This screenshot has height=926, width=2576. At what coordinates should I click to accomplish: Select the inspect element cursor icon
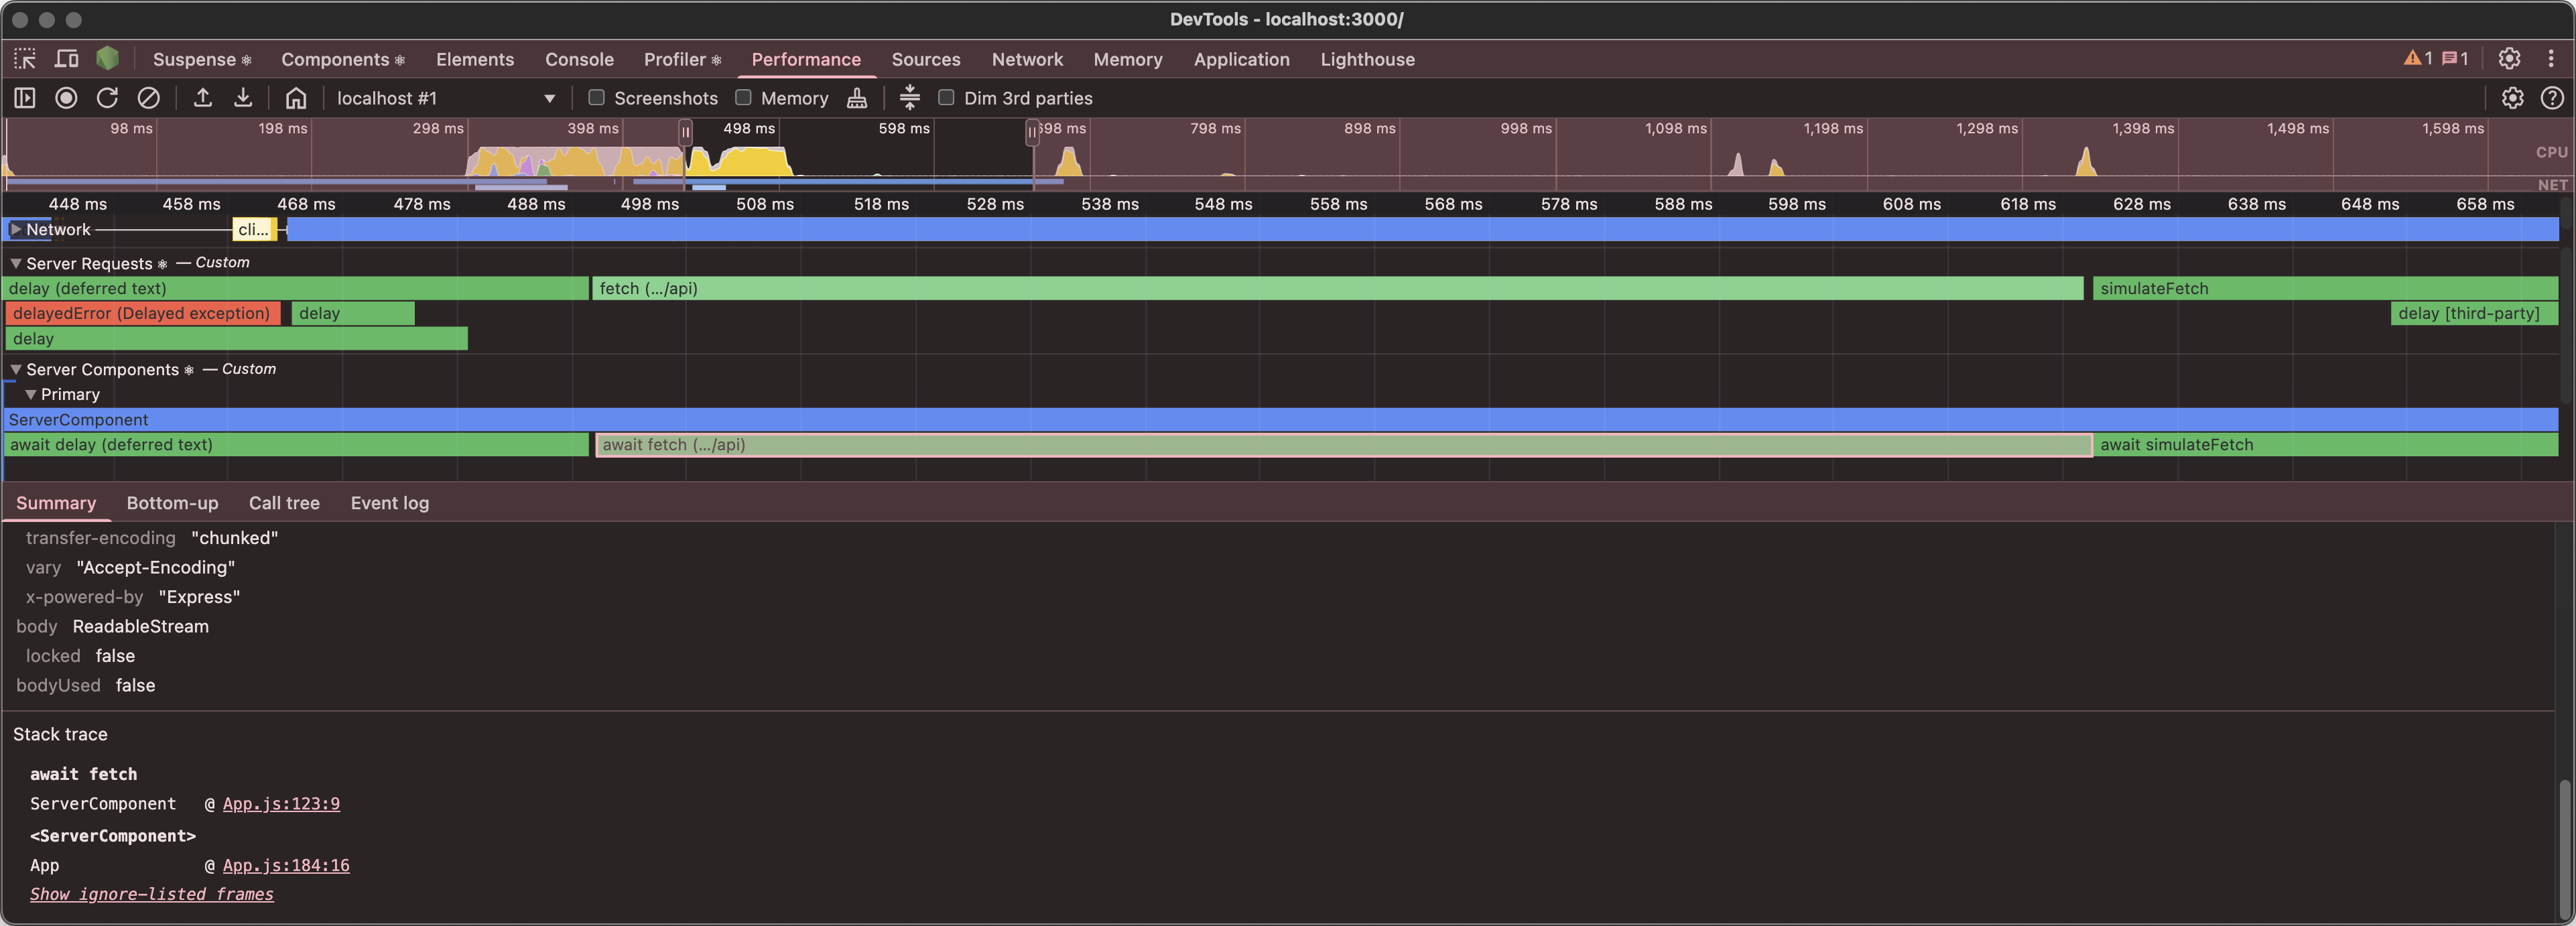tap(24, 59)
